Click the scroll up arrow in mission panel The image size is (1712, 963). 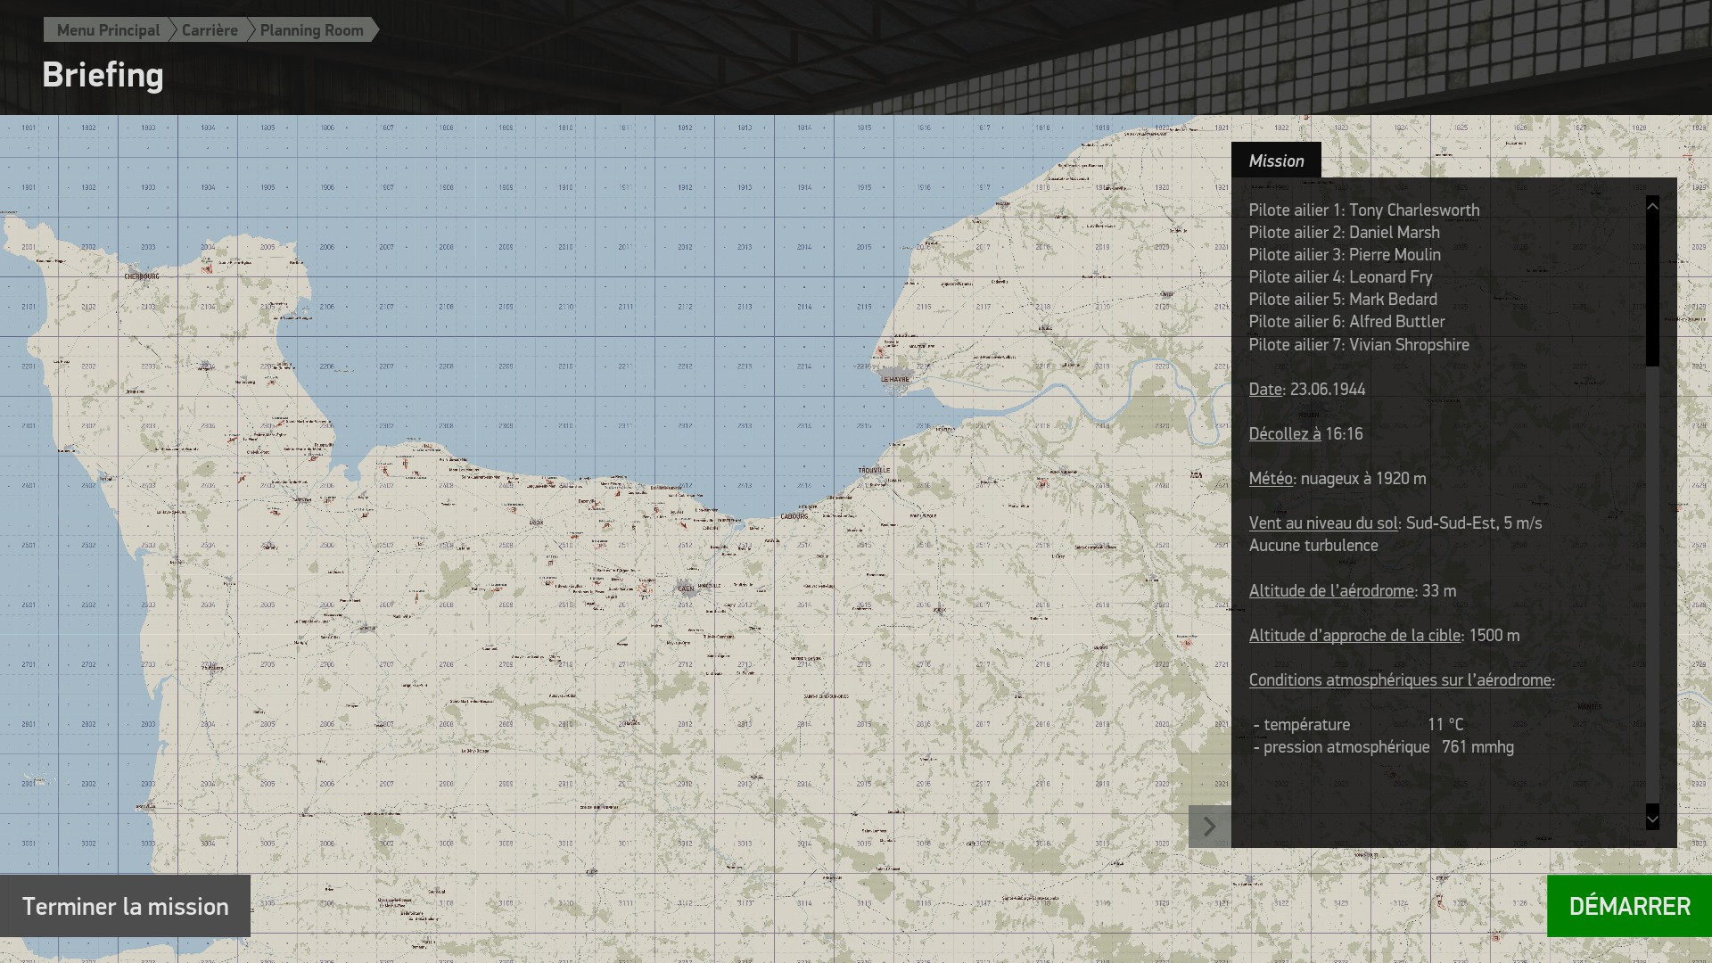click(x=1652, y=206)
